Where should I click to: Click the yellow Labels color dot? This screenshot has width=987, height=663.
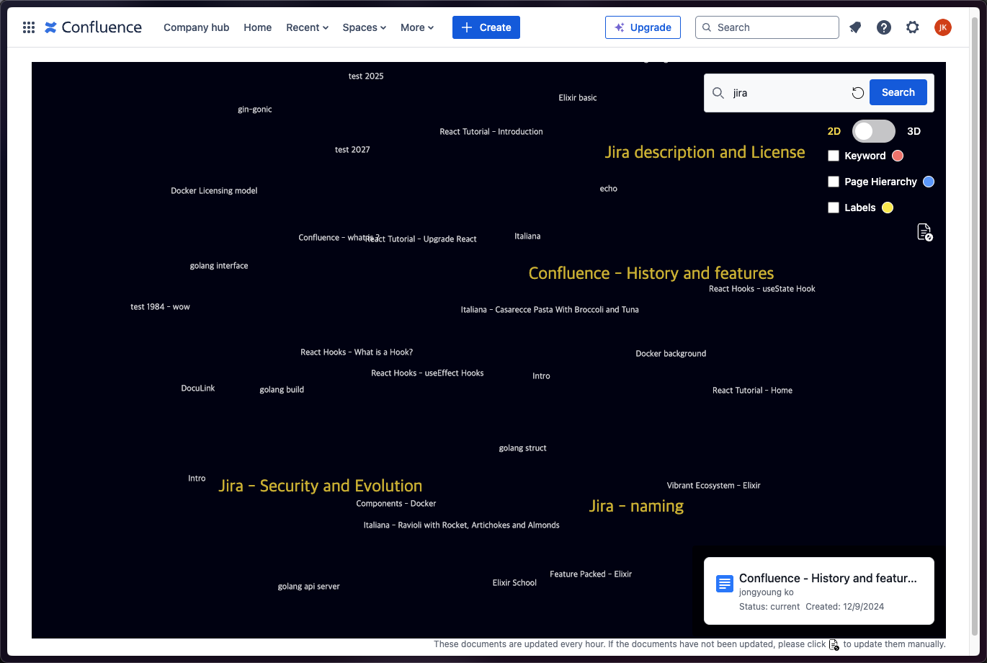point(888,208)
